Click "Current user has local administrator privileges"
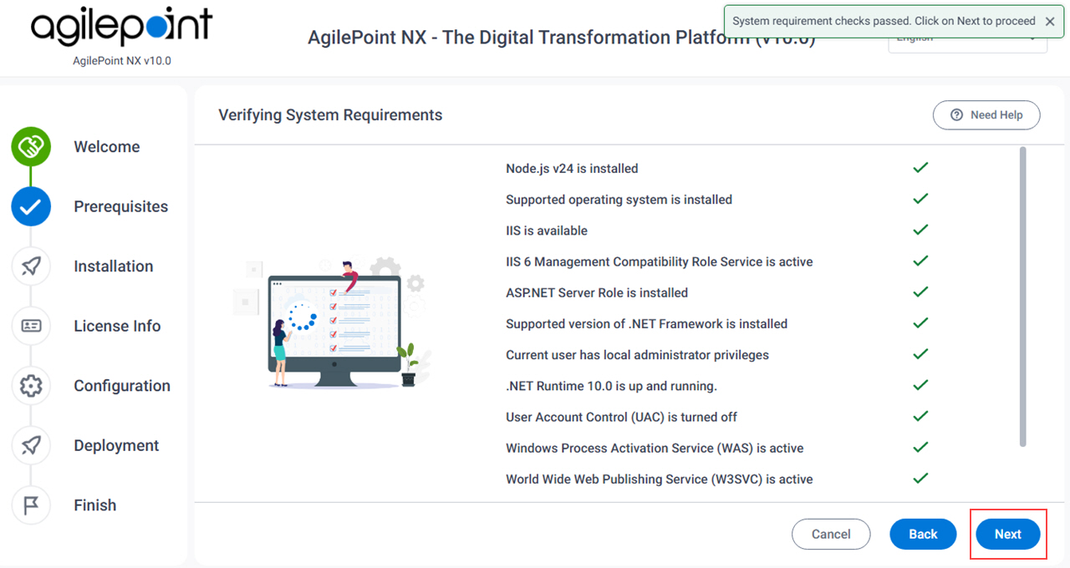 click(x=637, y=355)
